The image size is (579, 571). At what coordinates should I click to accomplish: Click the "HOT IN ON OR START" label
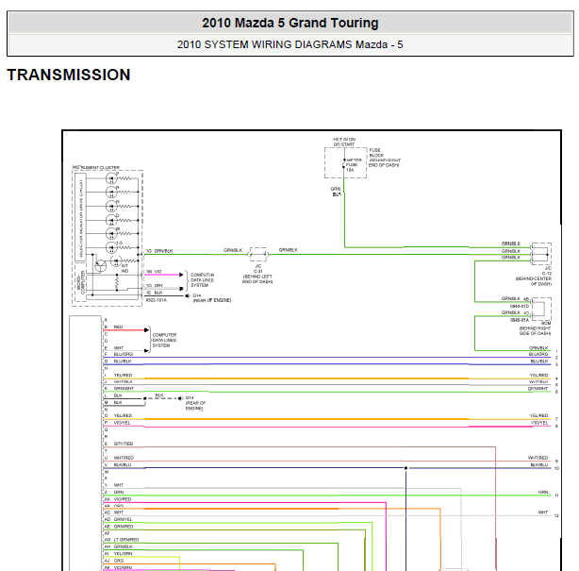(x=344, y=142)
